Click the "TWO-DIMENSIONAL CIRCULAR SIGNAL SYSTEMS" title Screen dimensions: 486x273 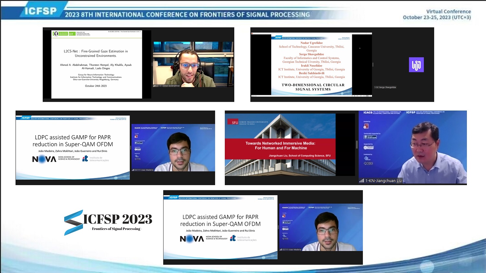[x=313, y=87]
